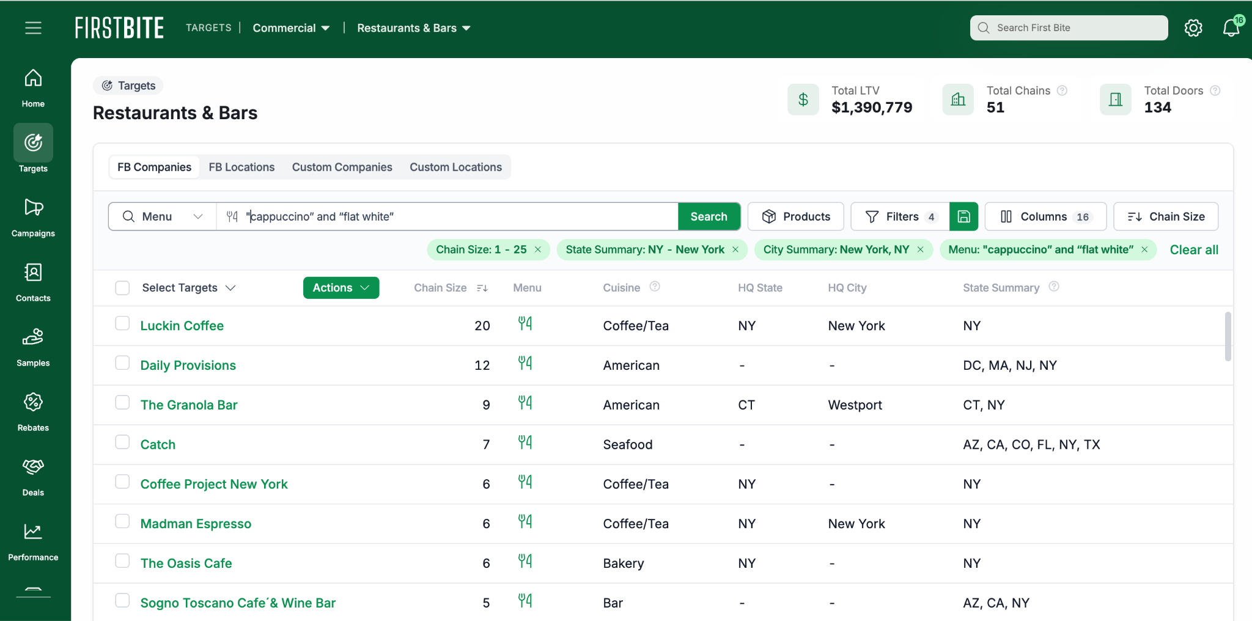This screenshot has height=621, width=1252.
Task: Open Performance in the sidebar
Action: tap(33, 542)
